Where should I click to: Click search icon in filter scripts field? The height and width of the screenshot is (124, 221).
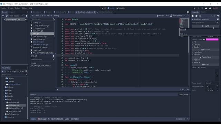click(x=54, y=19)
